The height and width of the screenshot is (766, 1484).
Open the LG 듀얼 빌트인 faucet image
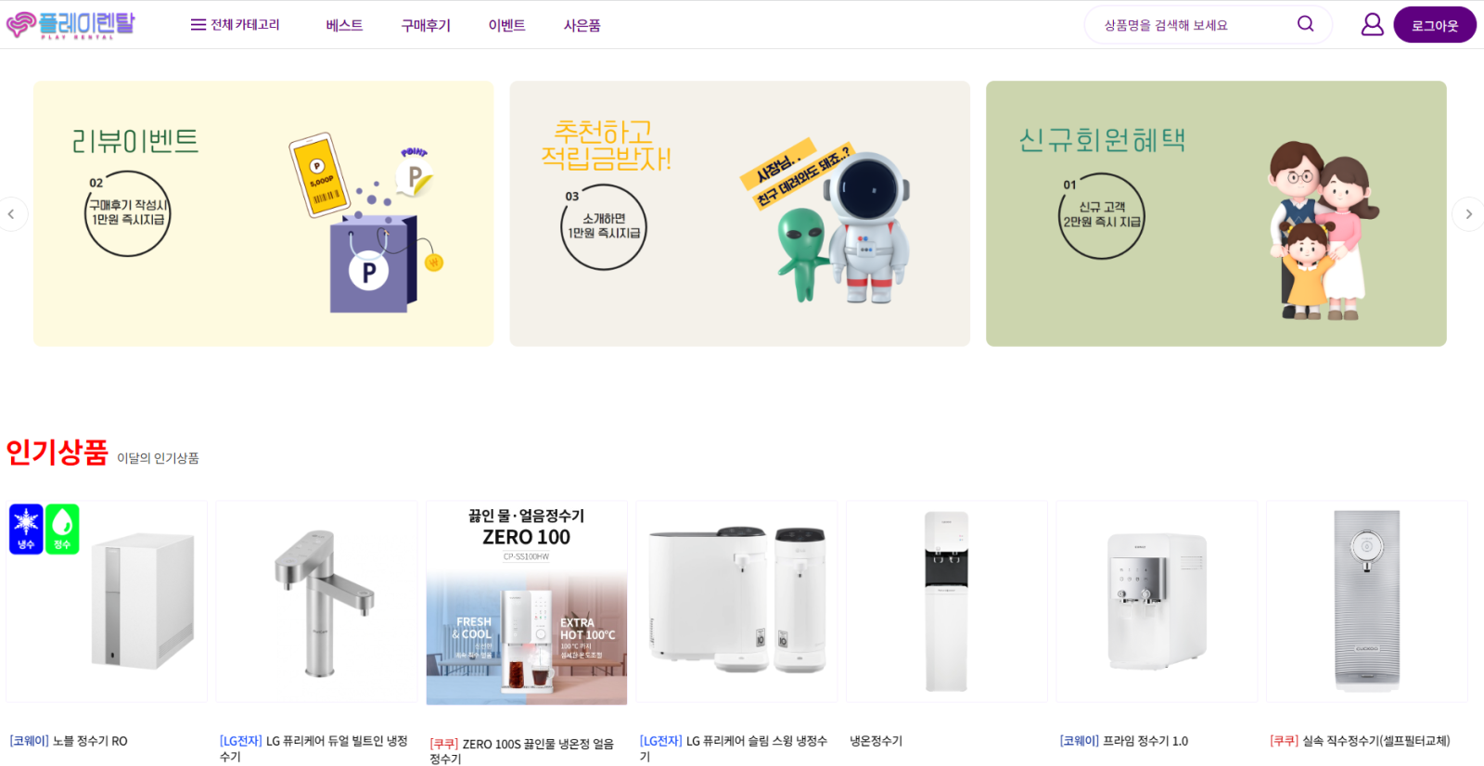[x=316, y=602]
